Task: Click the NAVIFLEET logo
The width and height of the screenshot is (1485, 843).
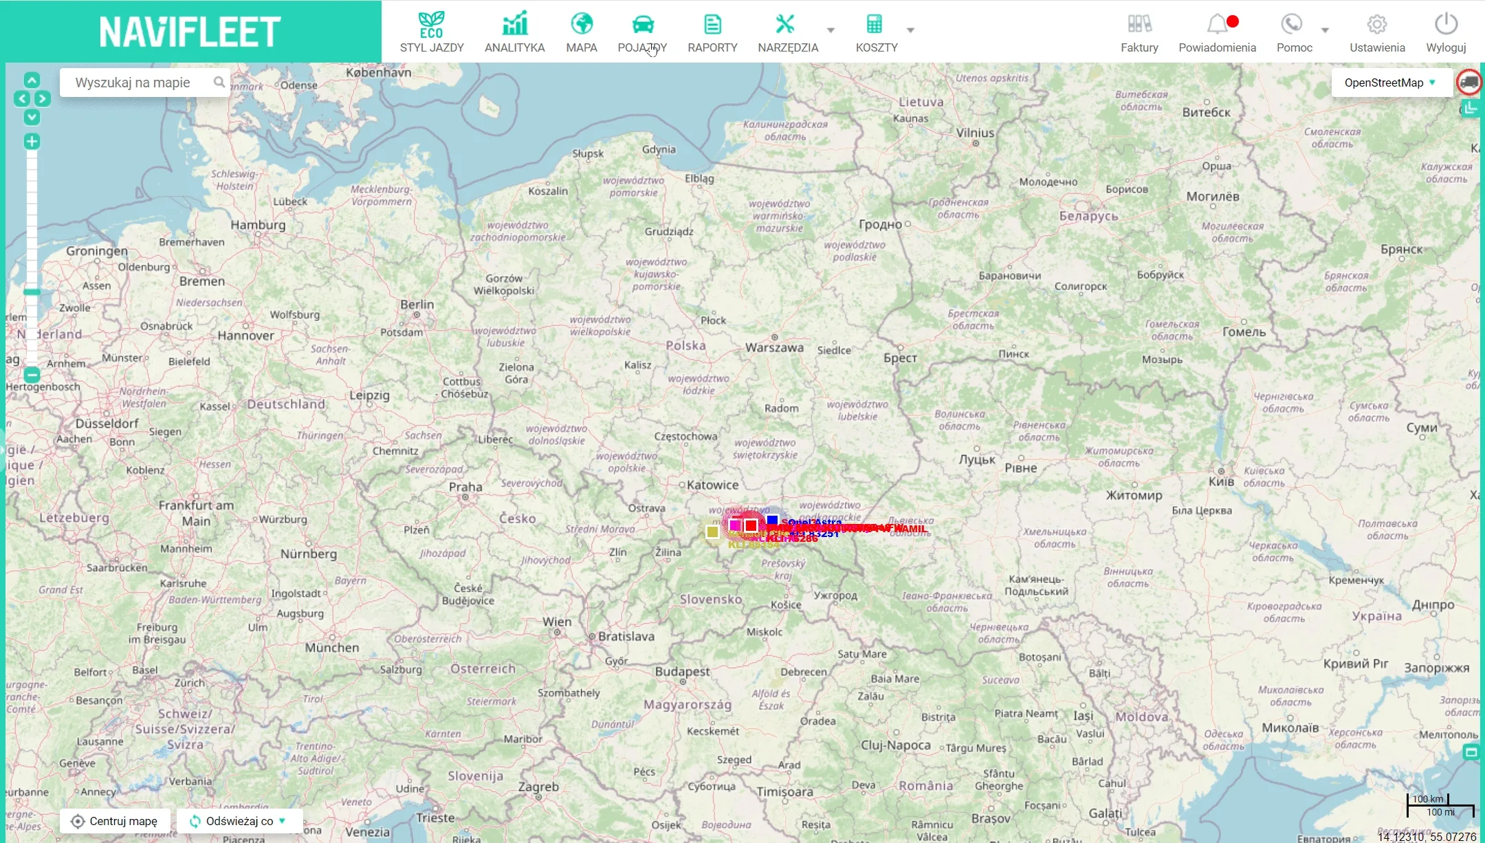Action: click(x=190, y=32)
